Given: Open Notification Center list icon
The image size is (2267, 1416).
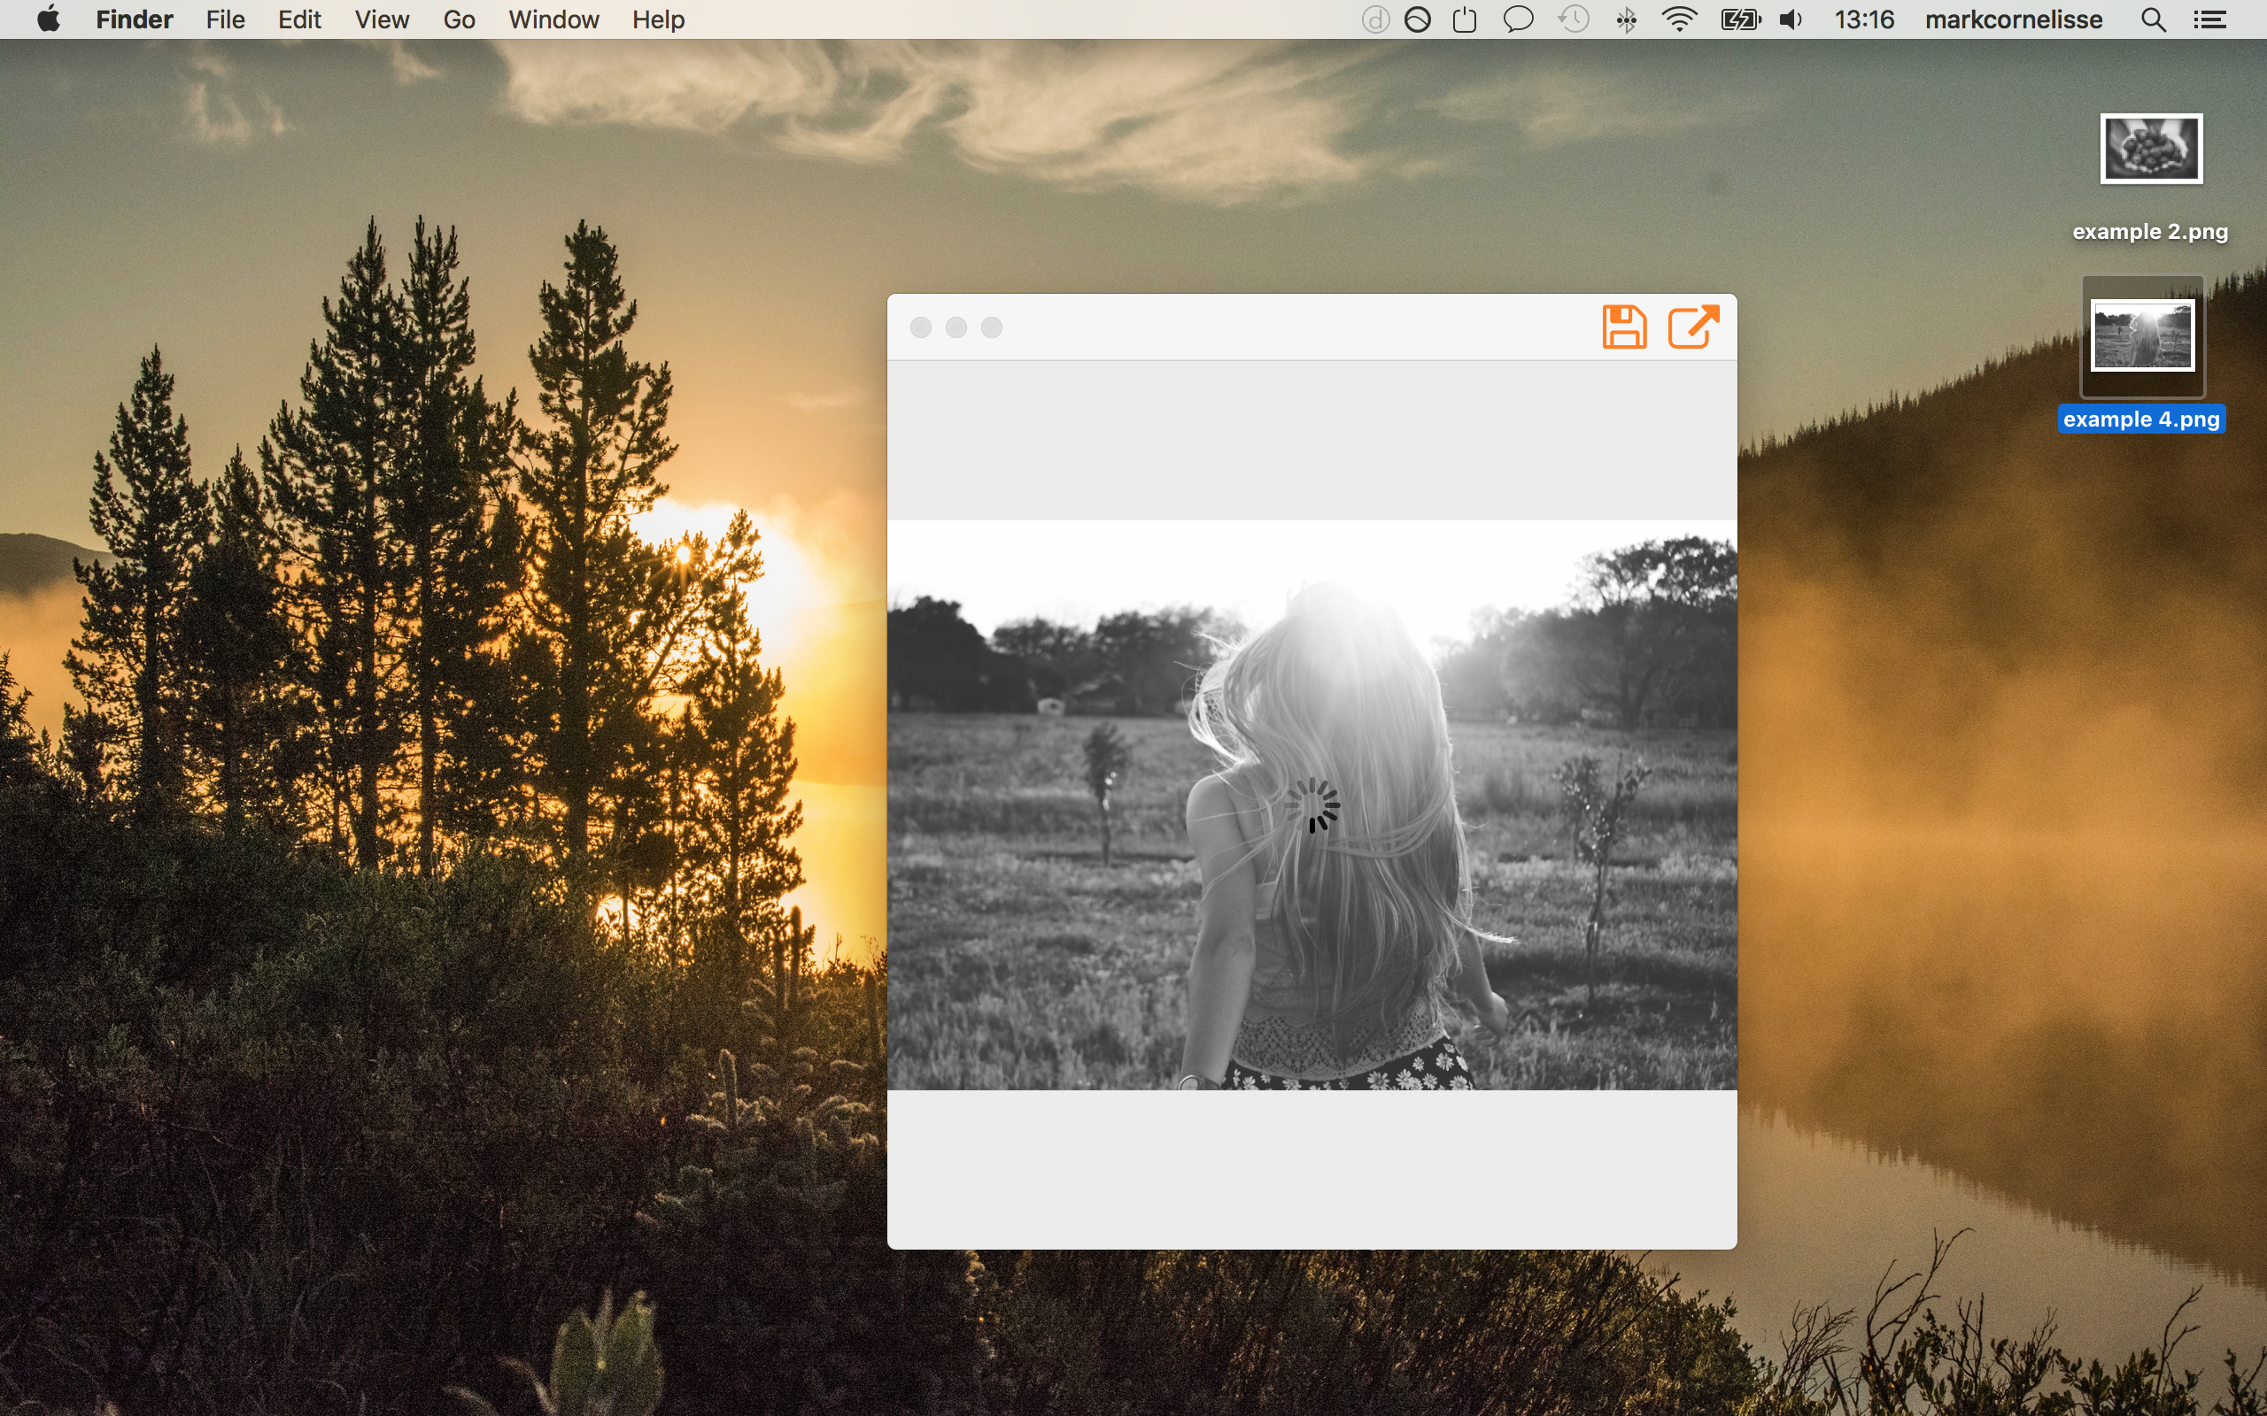Looking at the screenshot, I should tap(2209, 19).
